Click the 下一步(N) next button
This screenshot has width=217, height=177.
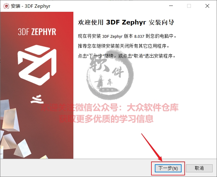pyautogui.click(x=168, y=168)
